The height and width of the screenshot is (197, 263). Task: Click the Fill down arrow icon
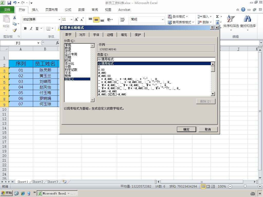pyautogui.click(x=217, y=22)
